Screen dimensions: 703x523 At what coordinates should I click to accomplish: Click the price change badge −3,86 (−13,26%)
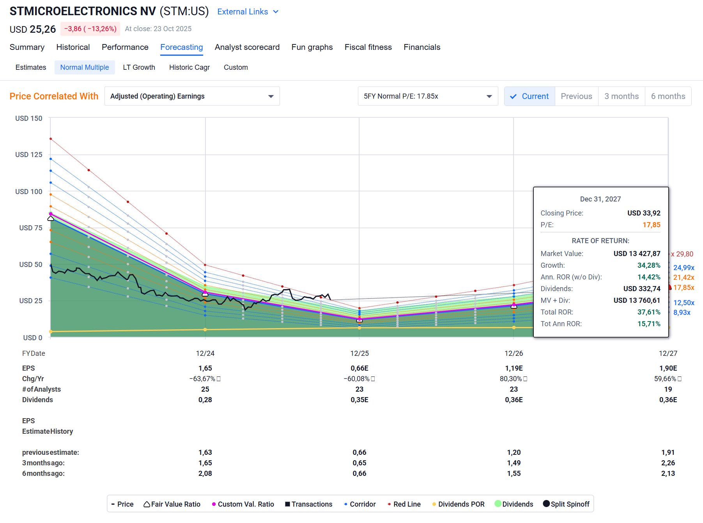point(90,29)
